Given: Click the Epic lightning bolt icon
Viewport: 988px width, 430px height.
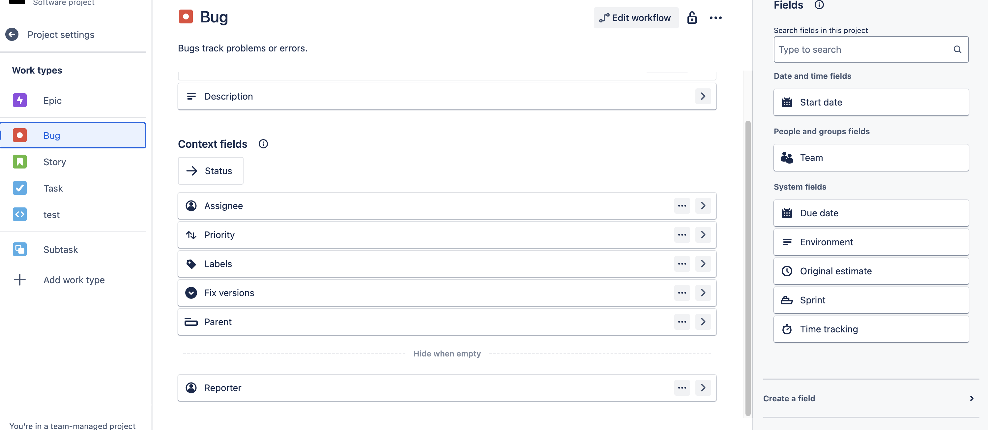Looking at the screenshot, I should click(19, 100).
